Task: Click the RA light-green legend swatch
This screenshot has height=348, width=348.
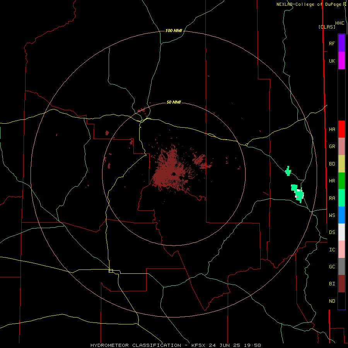Action: [341, 198]
